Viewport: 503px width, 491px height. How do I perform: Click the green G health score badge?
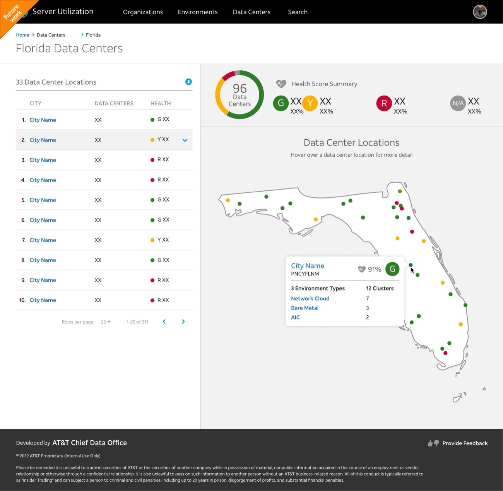[x=281, y=103]
